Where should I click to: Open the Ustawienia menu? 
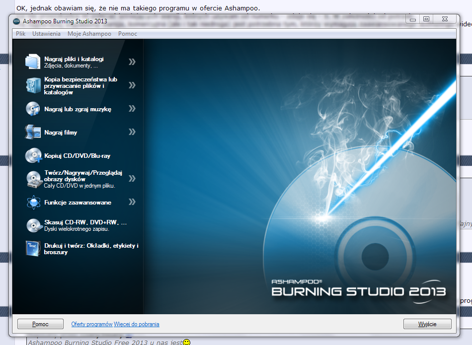point(46,34)
